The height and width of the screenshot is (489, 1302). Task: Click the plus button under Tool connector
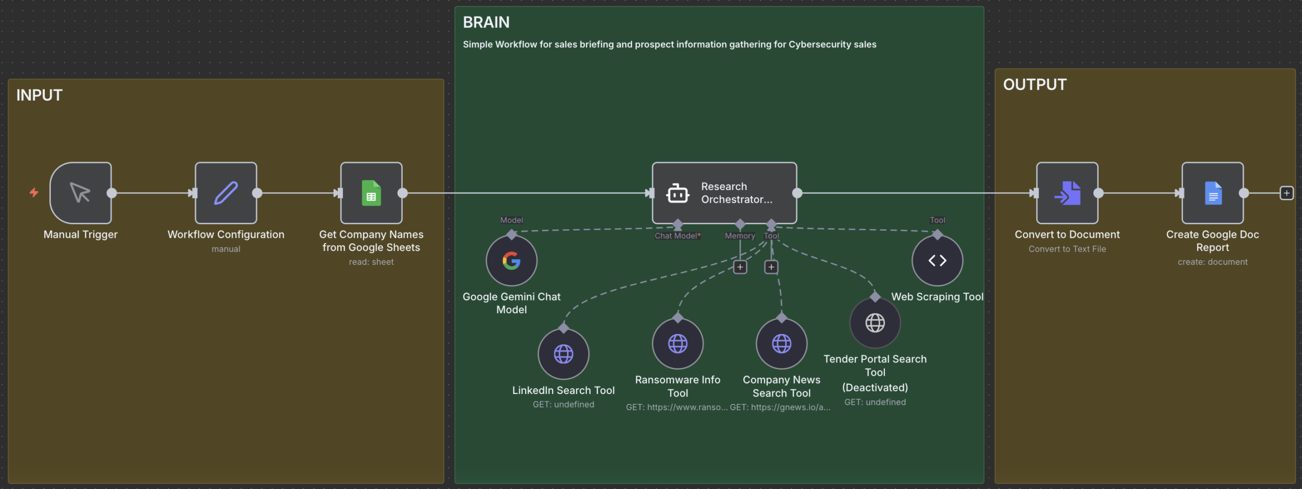pos(771,267)
